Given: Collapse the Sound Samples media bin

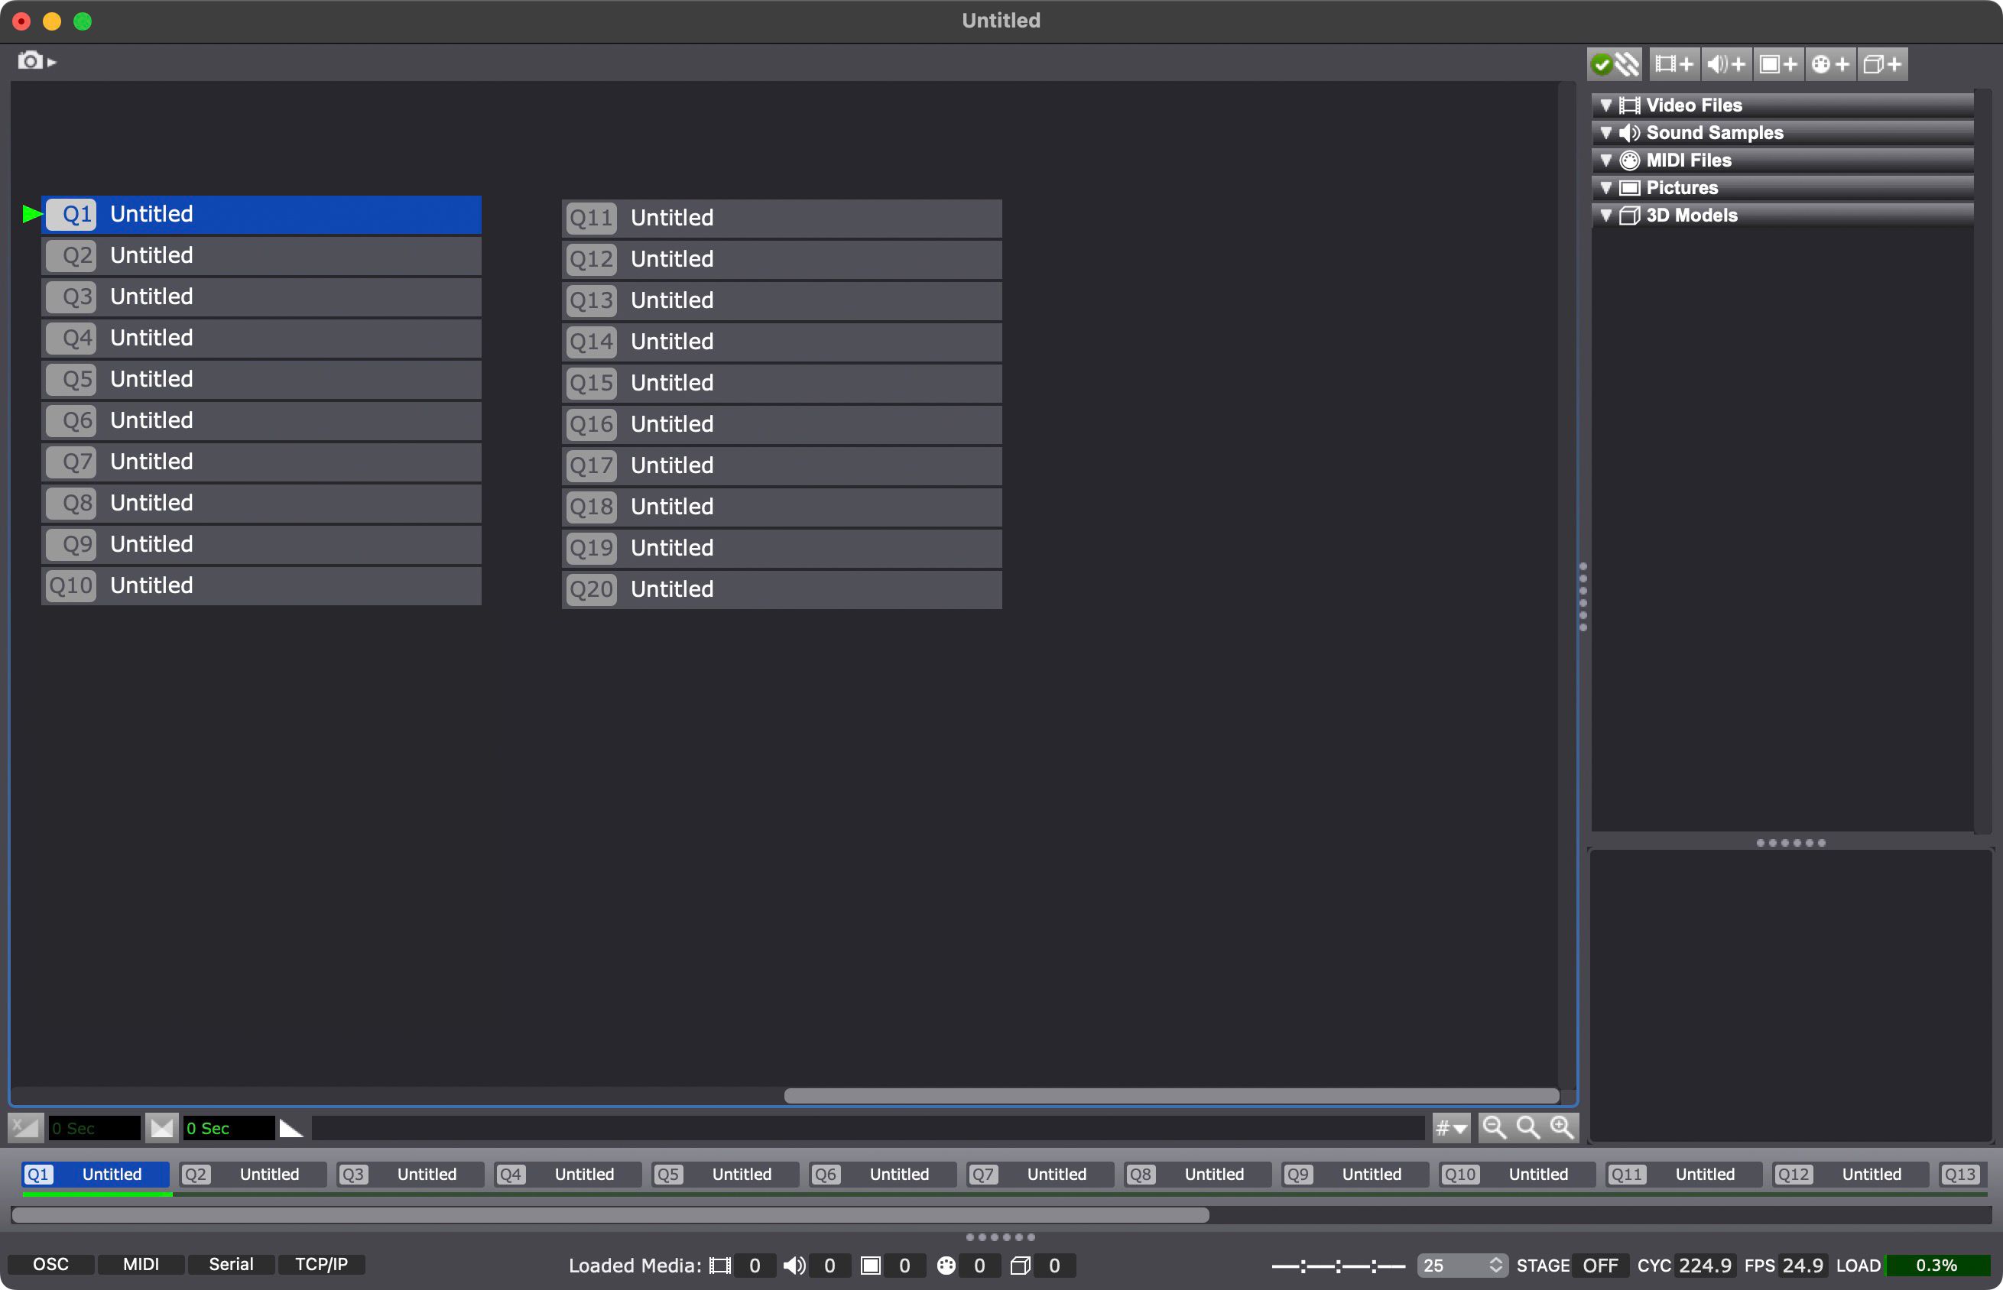Looking at the screenshot, I should point(1606,131).
